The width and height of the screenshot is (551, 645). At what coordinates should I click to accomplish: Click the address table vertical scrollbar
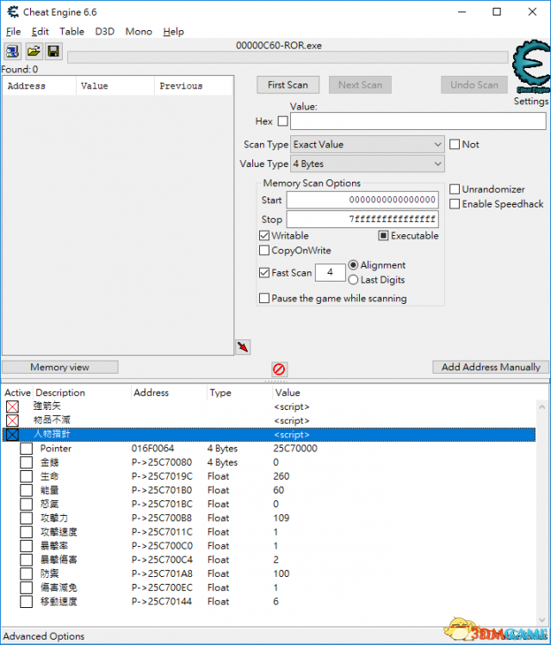542,513
